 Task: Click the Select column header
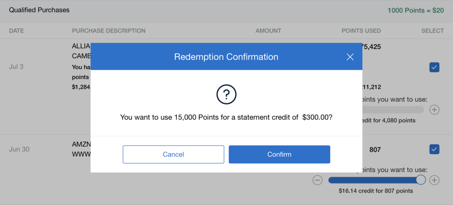pyautogui.click(x=432, y=31)
